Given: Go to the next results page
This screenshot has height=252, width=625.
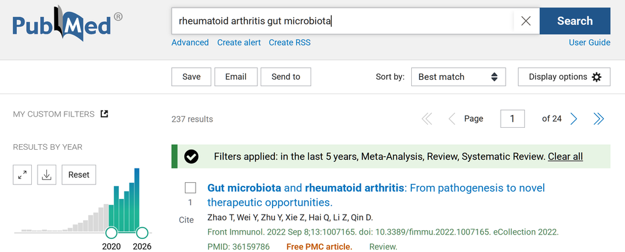Looking at the screenshot, I should point(574,119).
